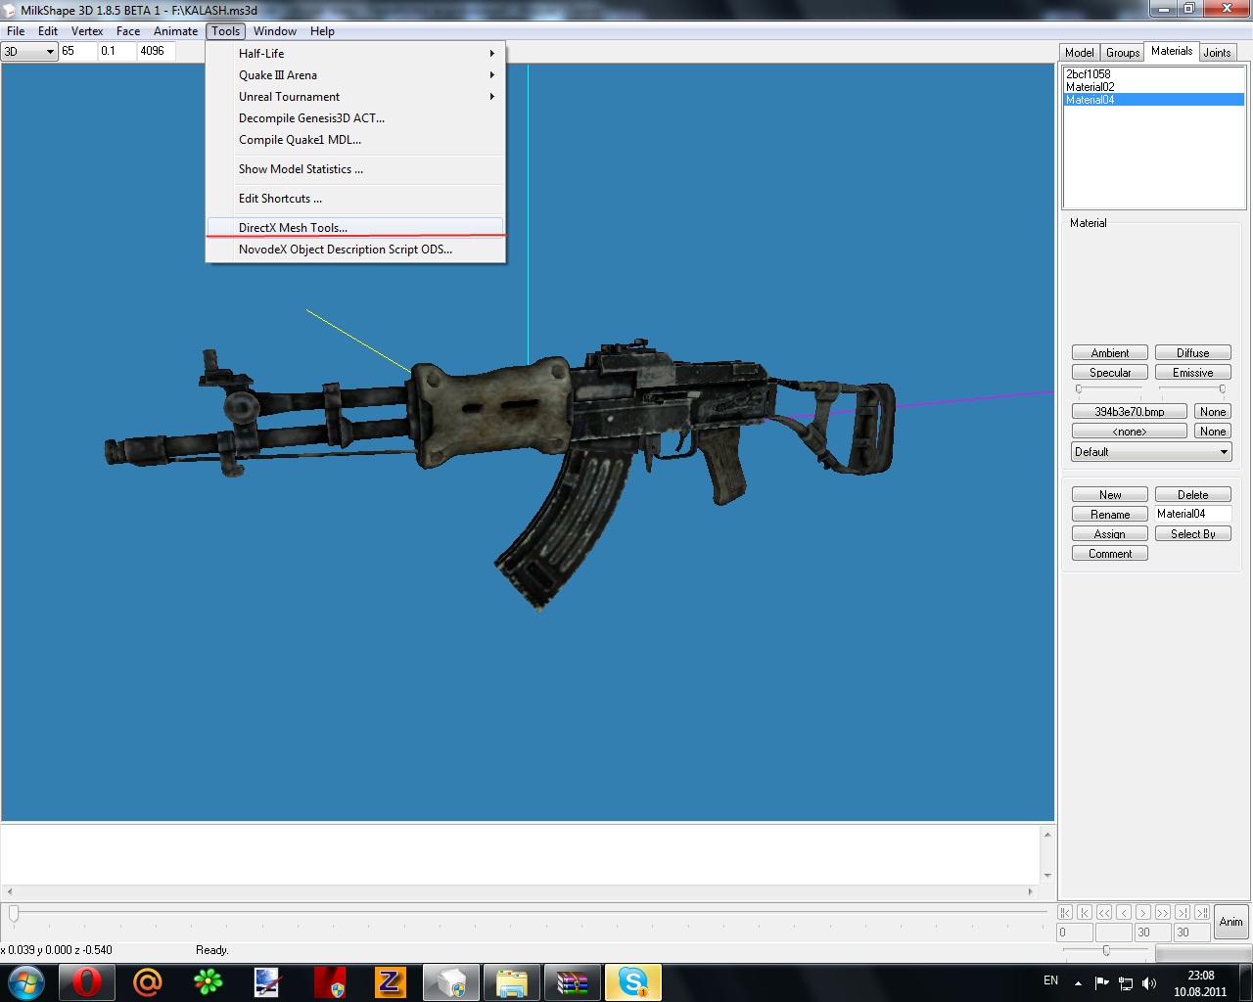The width and height of the screenshot is (1253, 1002).
Task: Open the picture-with-brush app on the taskbar
Action: (268, 982)
